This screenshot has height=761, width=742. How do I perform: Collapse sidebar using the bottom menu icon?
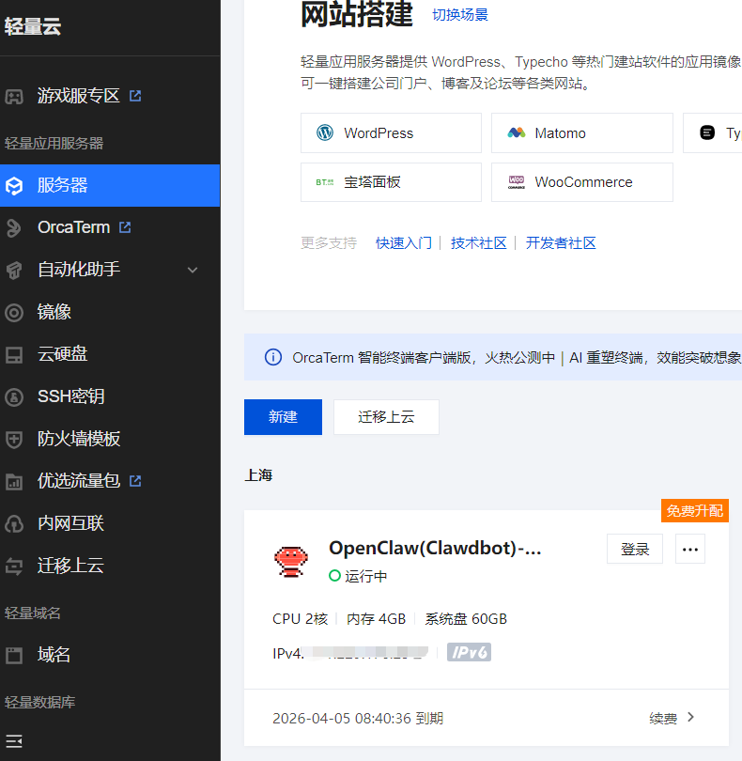click(14, 741)
